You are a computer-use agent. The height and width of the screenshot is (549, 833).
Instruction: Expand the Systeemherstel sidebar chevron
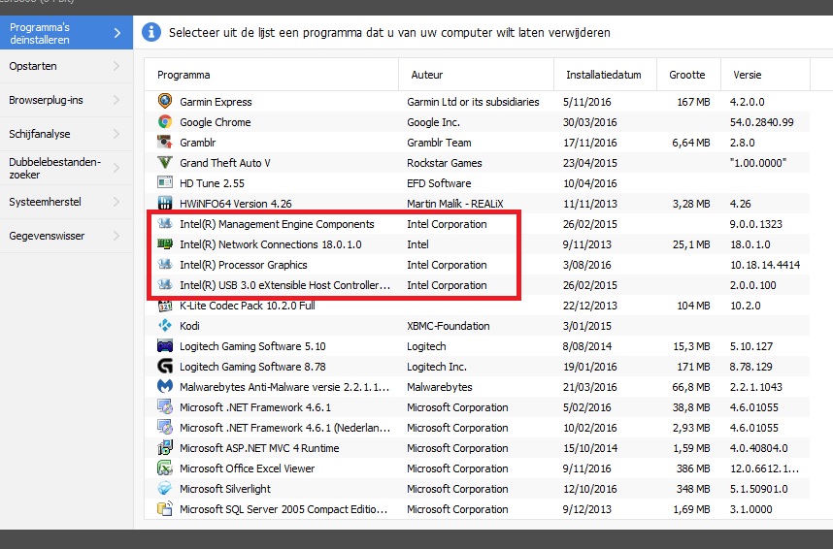[117, 202]
